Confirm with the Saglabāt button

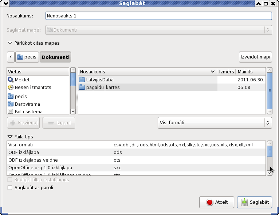point(255,202)
